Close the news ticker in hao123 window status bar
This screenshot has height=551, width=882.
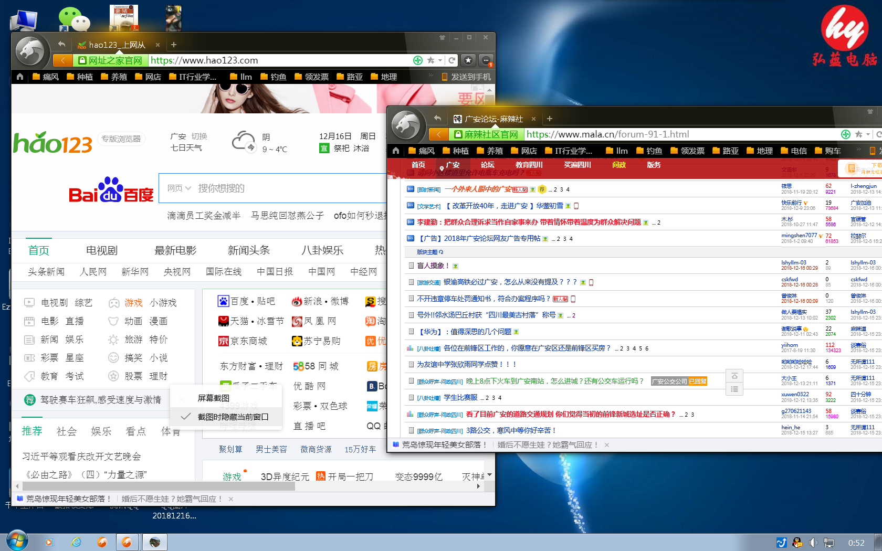click(x=231, y=499)
